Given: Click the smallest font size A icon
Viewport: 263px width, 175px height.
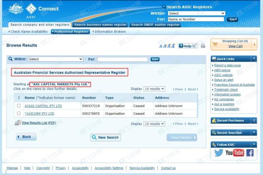Looking at the screenshot, I should tap(160, 46).
